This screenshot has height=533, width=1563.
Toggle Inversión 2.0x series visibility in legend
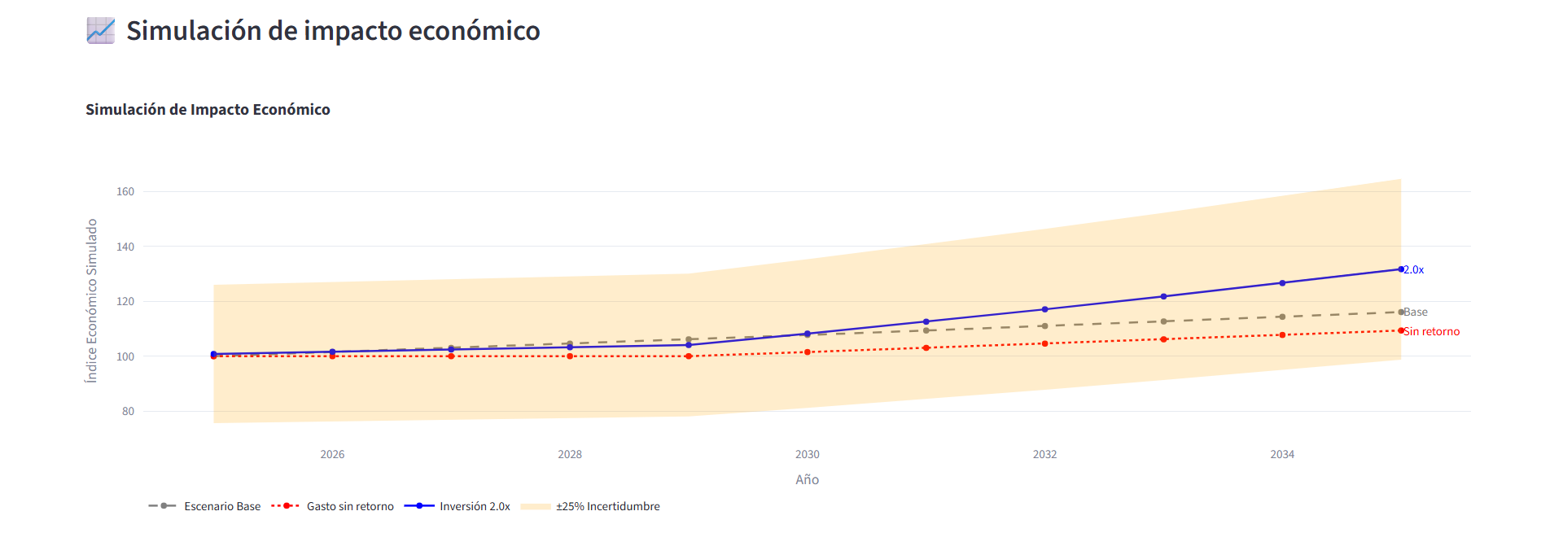pos(475,506)
